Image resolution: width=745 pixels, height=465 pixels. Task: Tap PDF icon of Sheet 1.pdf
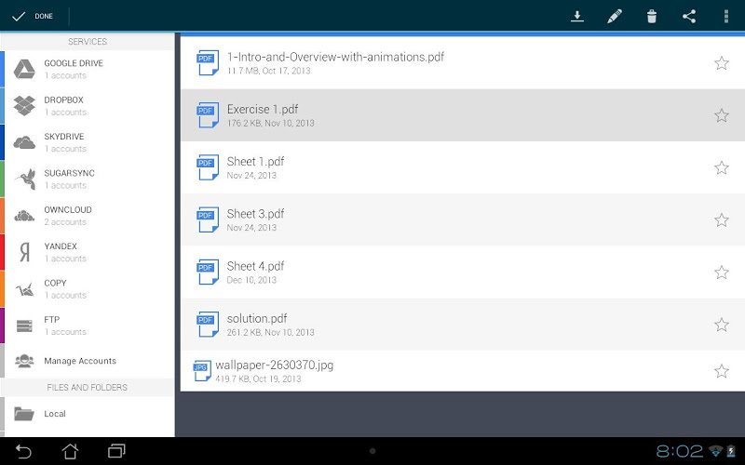208,167
